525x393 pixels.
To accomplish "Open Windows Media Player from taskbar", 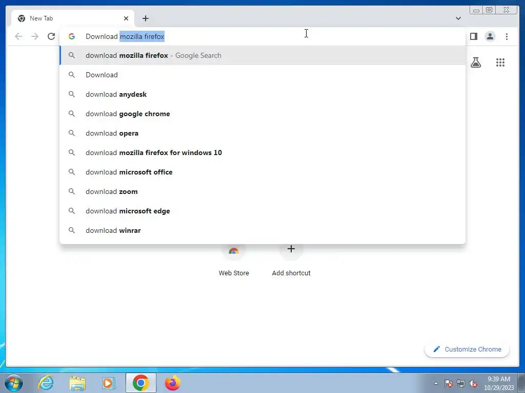I will pyautogui.click(x=109, y=383).
